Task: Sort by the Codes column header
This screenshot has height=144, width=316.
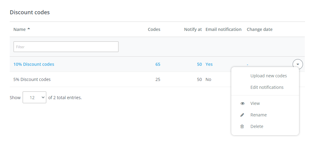Action: pyautogui.click(x=154, y=29)
